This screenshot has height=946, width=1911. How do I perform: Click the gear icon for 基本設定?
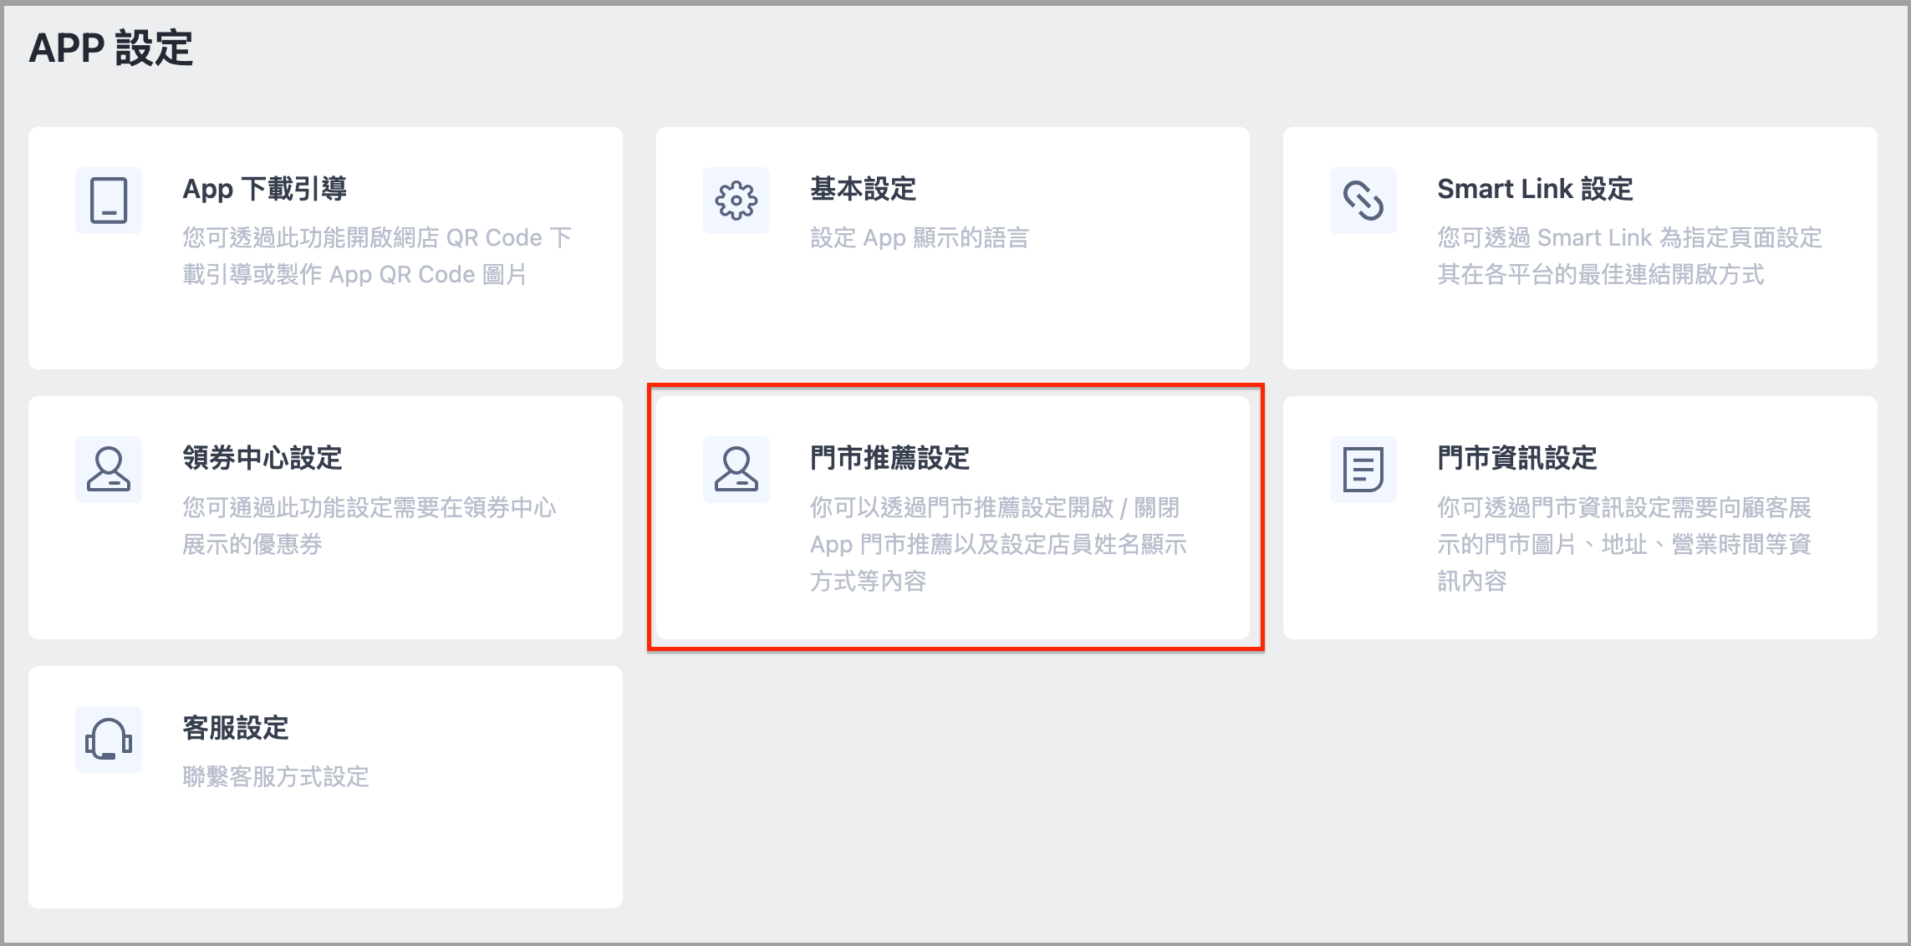(x=736, y=201)
